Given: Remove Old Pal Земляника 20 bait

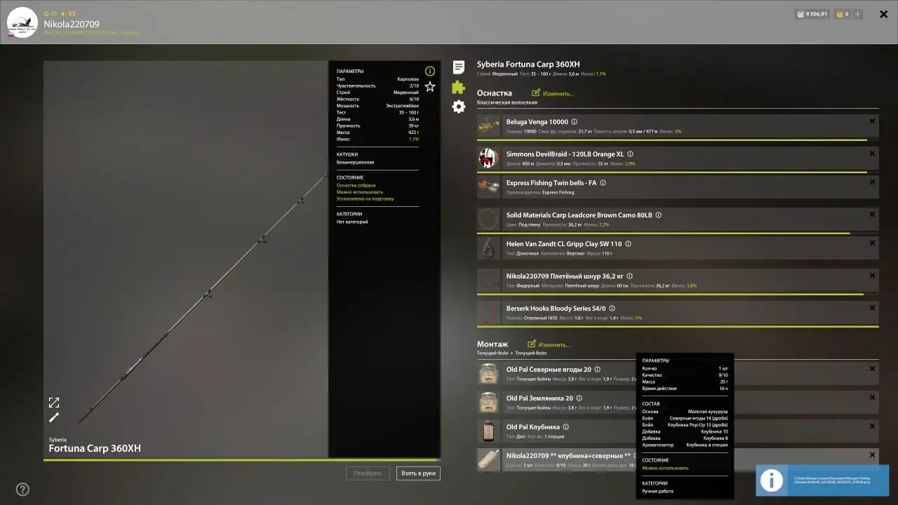Looking at the screenshot, I should pos(872,398).
